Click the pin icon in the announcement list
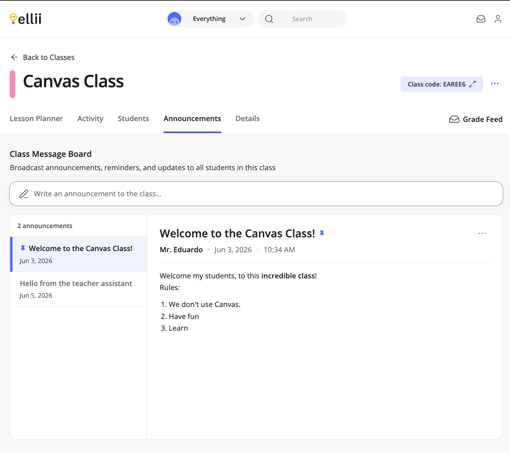 tap(23, 248)
